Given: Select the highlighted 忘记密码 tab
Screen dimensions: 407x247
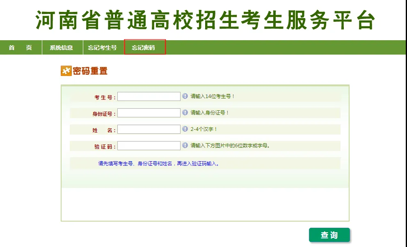Looking at the screenshot, I should pyautogui.click(x=144, y=48).
